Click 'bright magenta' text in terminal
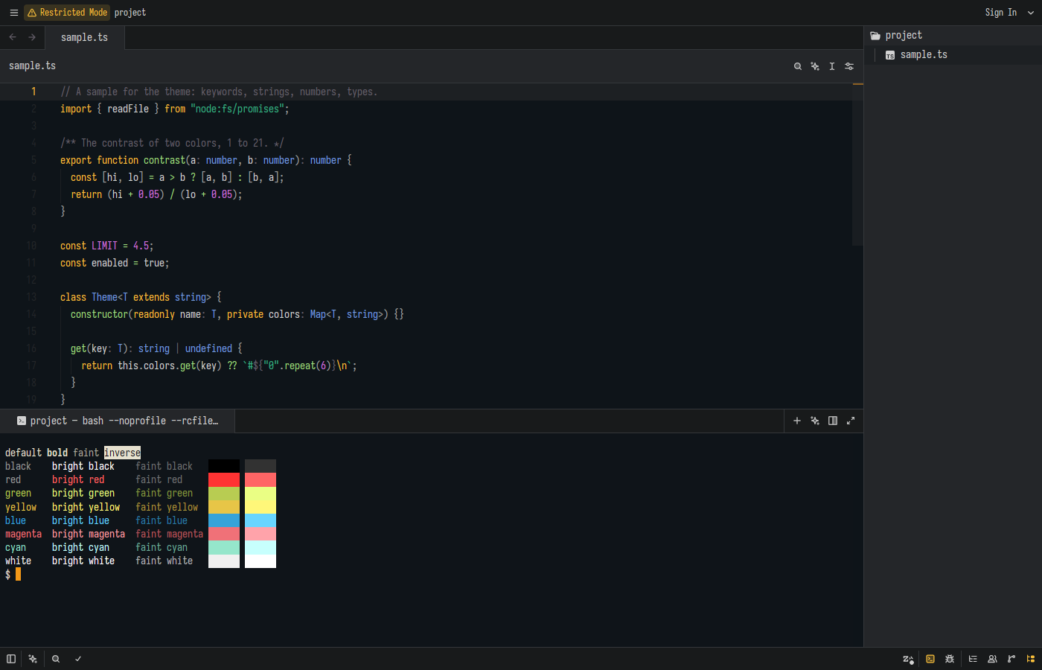The height and width of the screenshot is (670, 1042). pyautogui.click(x=89, y=534)
